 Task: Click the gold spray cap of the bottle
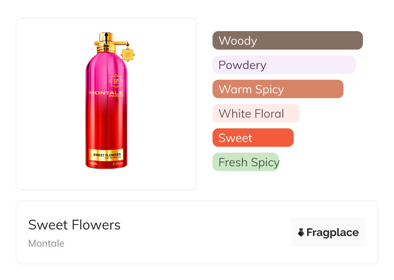pyautogui.click(x=105, y=38)
